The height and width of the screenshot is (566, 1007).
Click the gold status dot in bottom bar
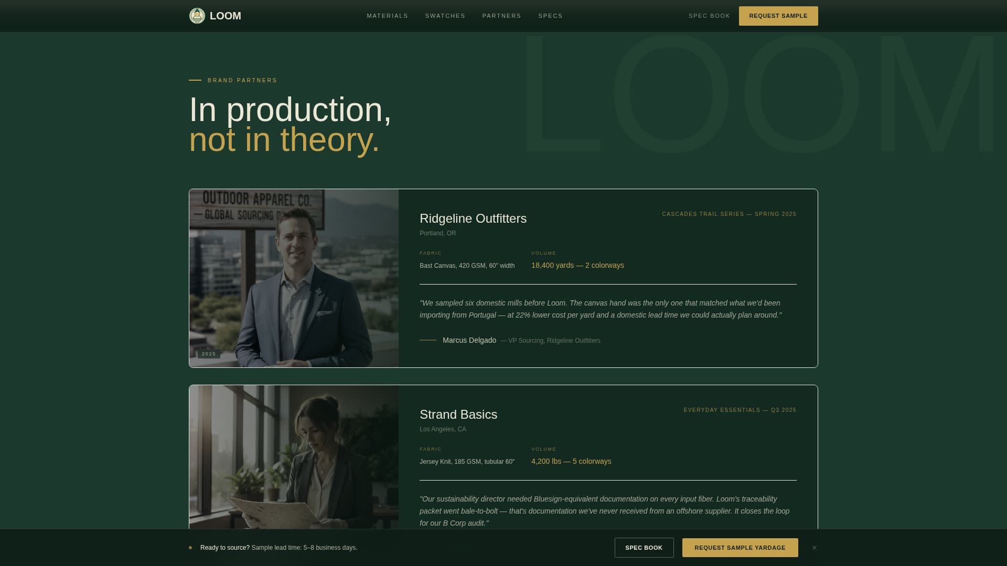tap(190, 548)
